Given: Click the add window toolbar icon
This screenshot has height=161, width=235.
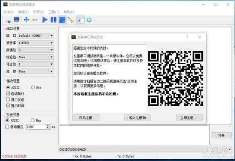Looking at the screenshot, I should (x=81, y=20).
